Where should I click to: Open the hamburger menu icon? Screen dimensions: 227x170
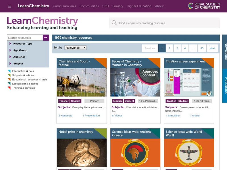(10, 6)
